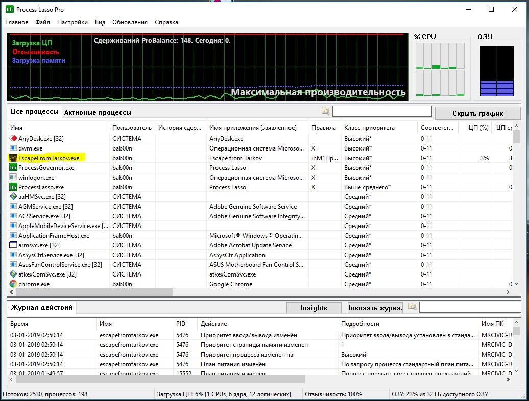Click the winlogon.exe process icon
529x401 pixels.
pyautogui.click(x=13, y=177)
